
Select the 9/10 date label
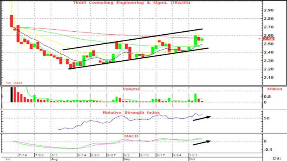(144, 155)
